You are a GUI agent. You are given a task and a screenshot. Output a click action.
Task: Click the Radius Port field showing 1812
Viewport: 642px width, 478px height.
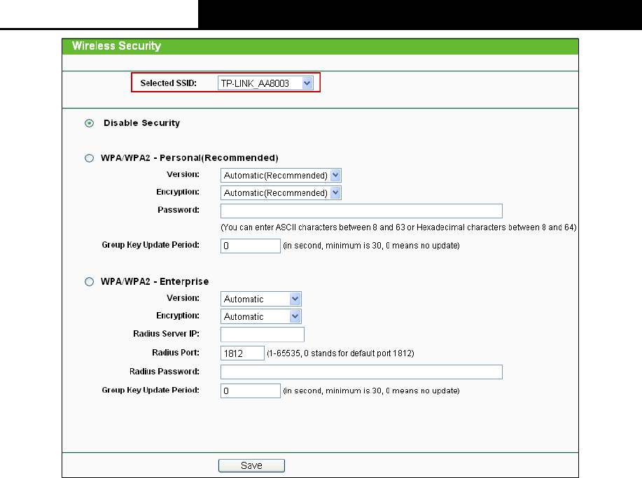click(242, 353)
